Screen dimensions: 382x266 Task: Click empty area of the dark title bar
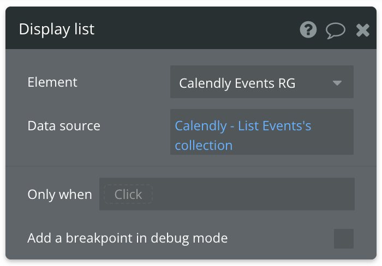tap(195, 29)
